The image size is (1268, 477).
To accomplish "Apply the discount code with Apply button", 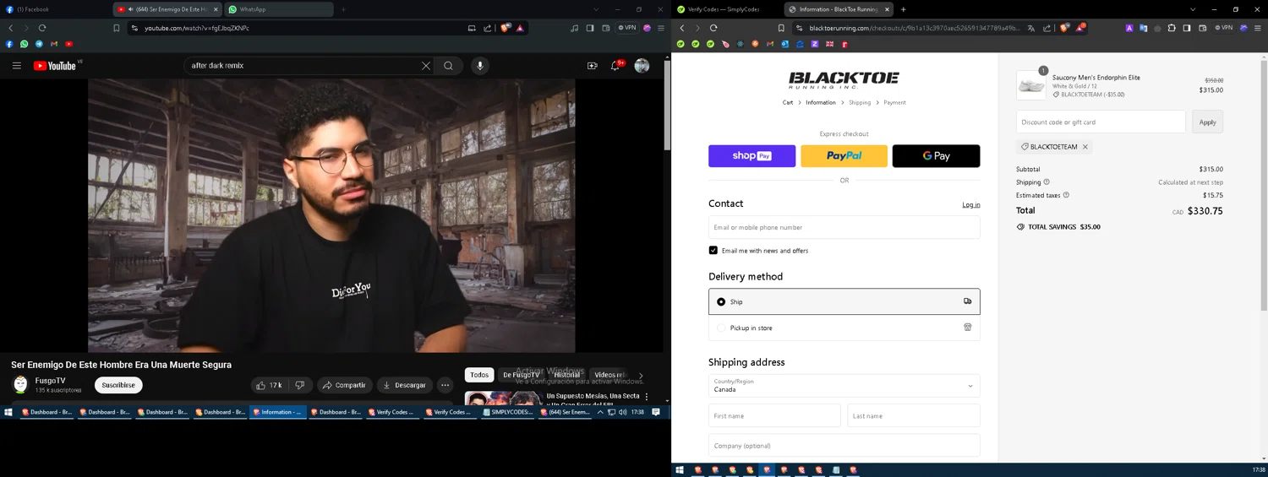I will point(1207,122).
